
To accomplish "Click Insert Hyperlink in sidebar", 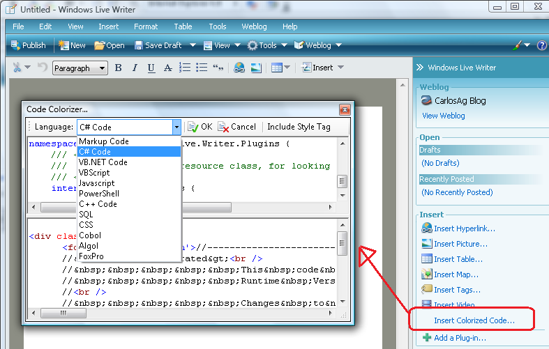I will point(458,228).
